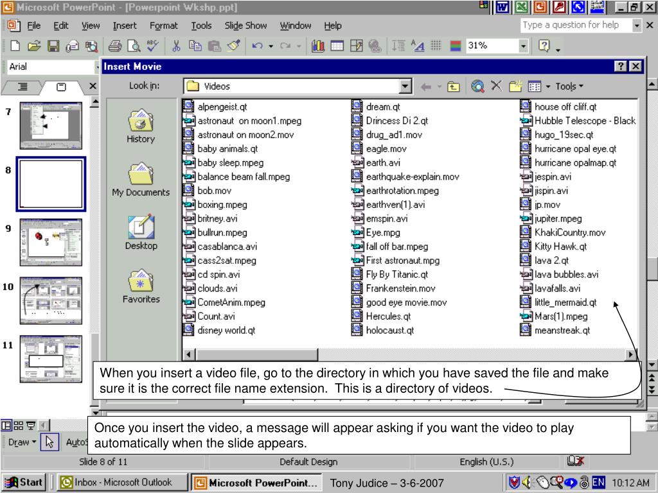Click the volume speaker icon in system tray
The image size is (658, 493).
(527, 483)
